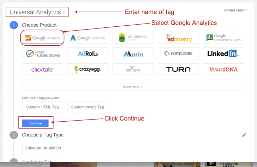Select the VisualDNA product tile

[x=223, y=69]
